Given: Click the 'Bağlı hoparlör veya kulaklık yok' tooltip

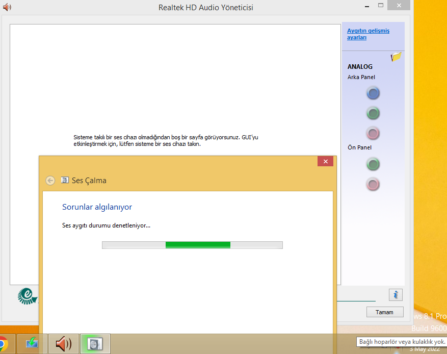Looking at the screenshot, I should tap(402, 342).
